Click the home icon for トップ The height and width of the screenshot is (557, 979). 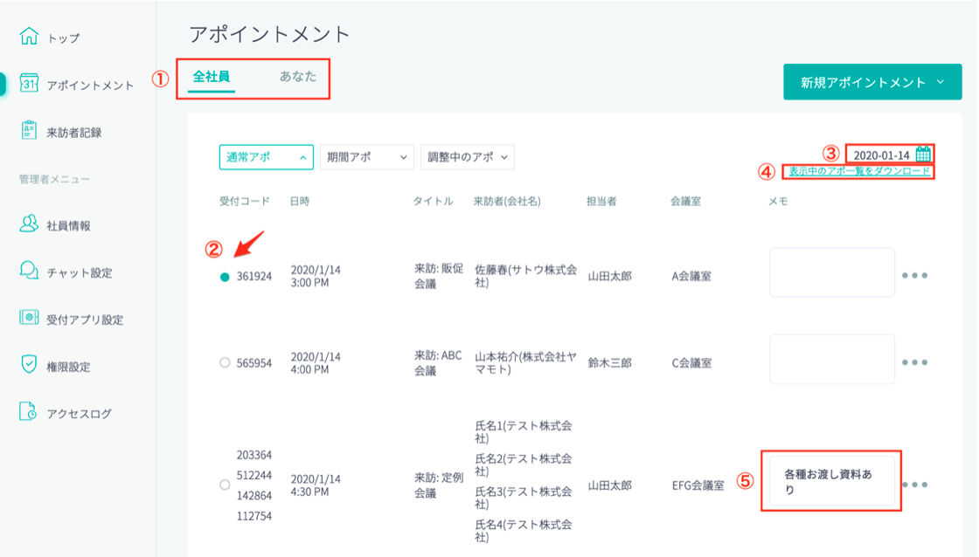click(29, 37)
